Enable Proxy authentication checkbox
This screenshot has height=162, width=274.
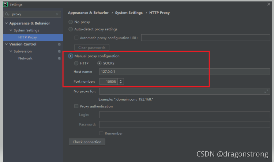click(76, 106)
